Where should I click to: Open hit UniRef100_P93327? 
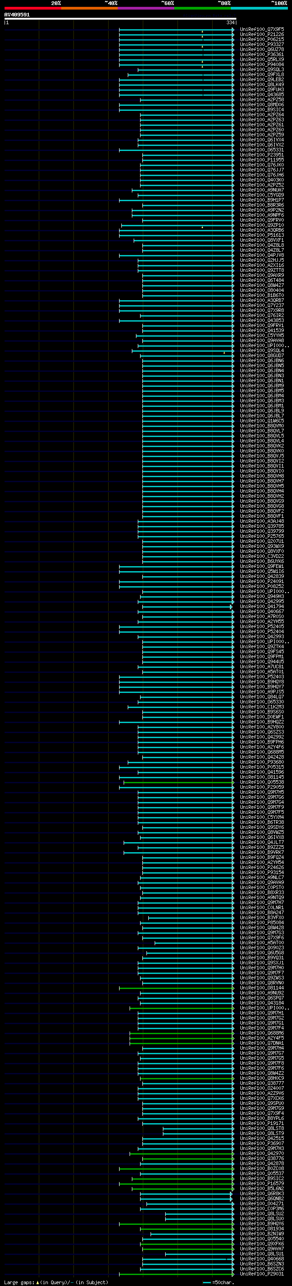point(262,45)
